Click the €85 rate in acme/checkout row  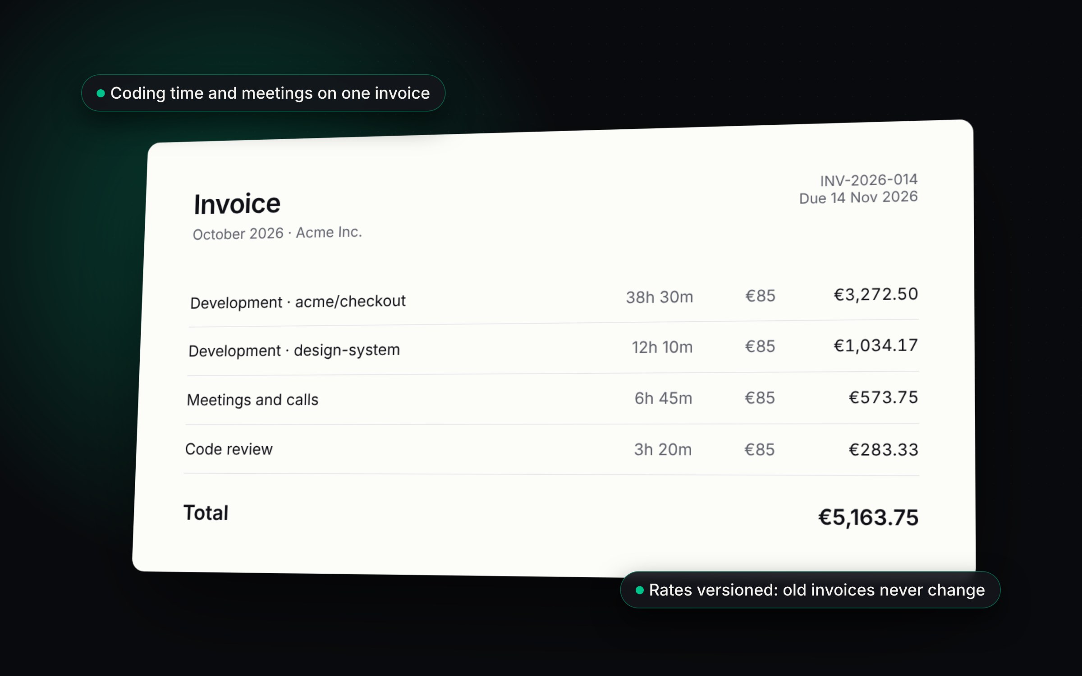click(761, 296)
